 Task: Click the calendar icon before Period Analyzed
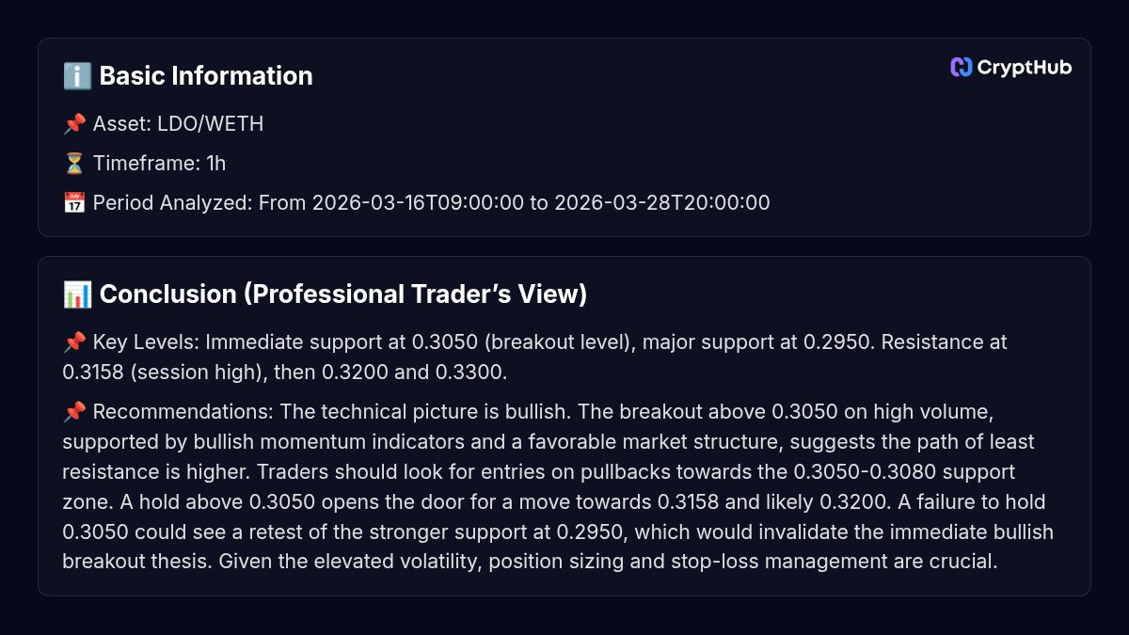point(74,203)
